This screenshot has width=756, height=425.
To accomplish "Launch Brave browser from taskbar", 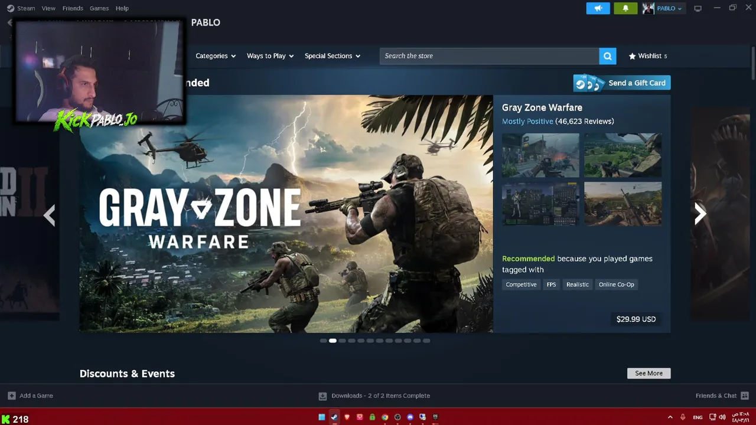I will click(x=347, y=417).
